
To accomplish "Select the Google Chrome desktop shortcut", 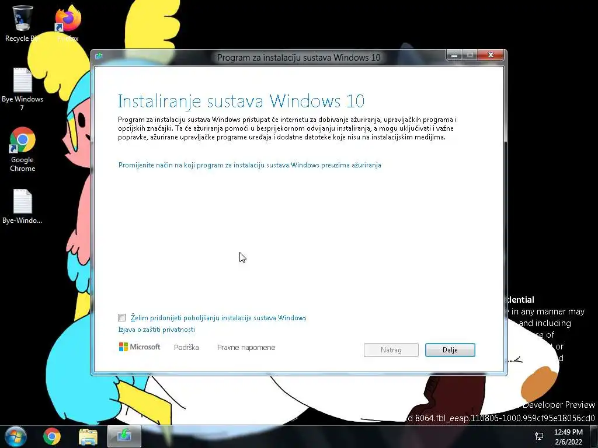I will point(23,149).
